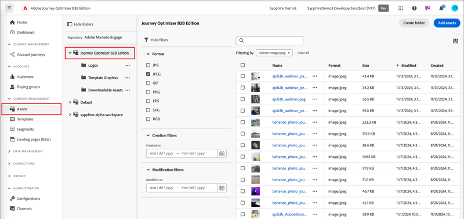Open calendar picker for Modified on
This screenshot has width=464, height=219.
[222, 188]
